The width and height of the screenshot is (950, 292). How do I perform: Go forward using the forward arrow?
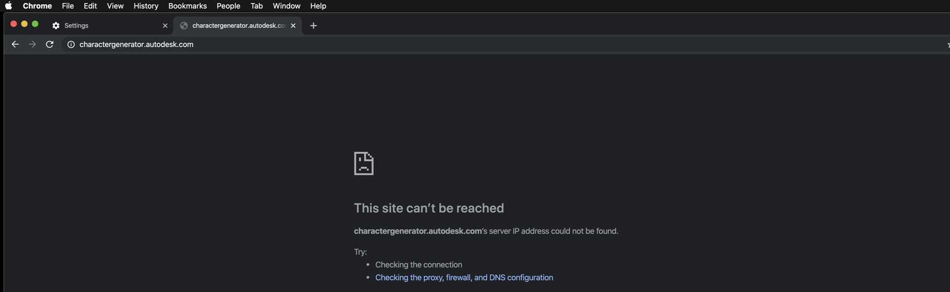pos(32,44)
